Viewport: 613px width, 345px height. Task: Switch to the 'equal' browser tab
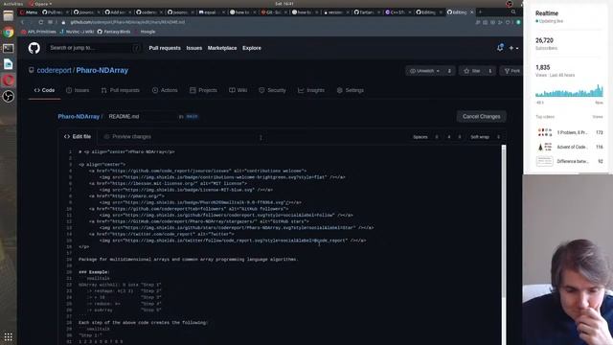212,12
